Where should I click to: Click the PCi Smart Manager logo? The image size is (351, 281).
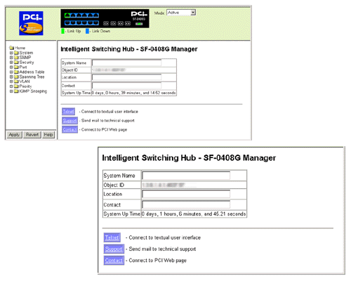[x=31, y=23]
